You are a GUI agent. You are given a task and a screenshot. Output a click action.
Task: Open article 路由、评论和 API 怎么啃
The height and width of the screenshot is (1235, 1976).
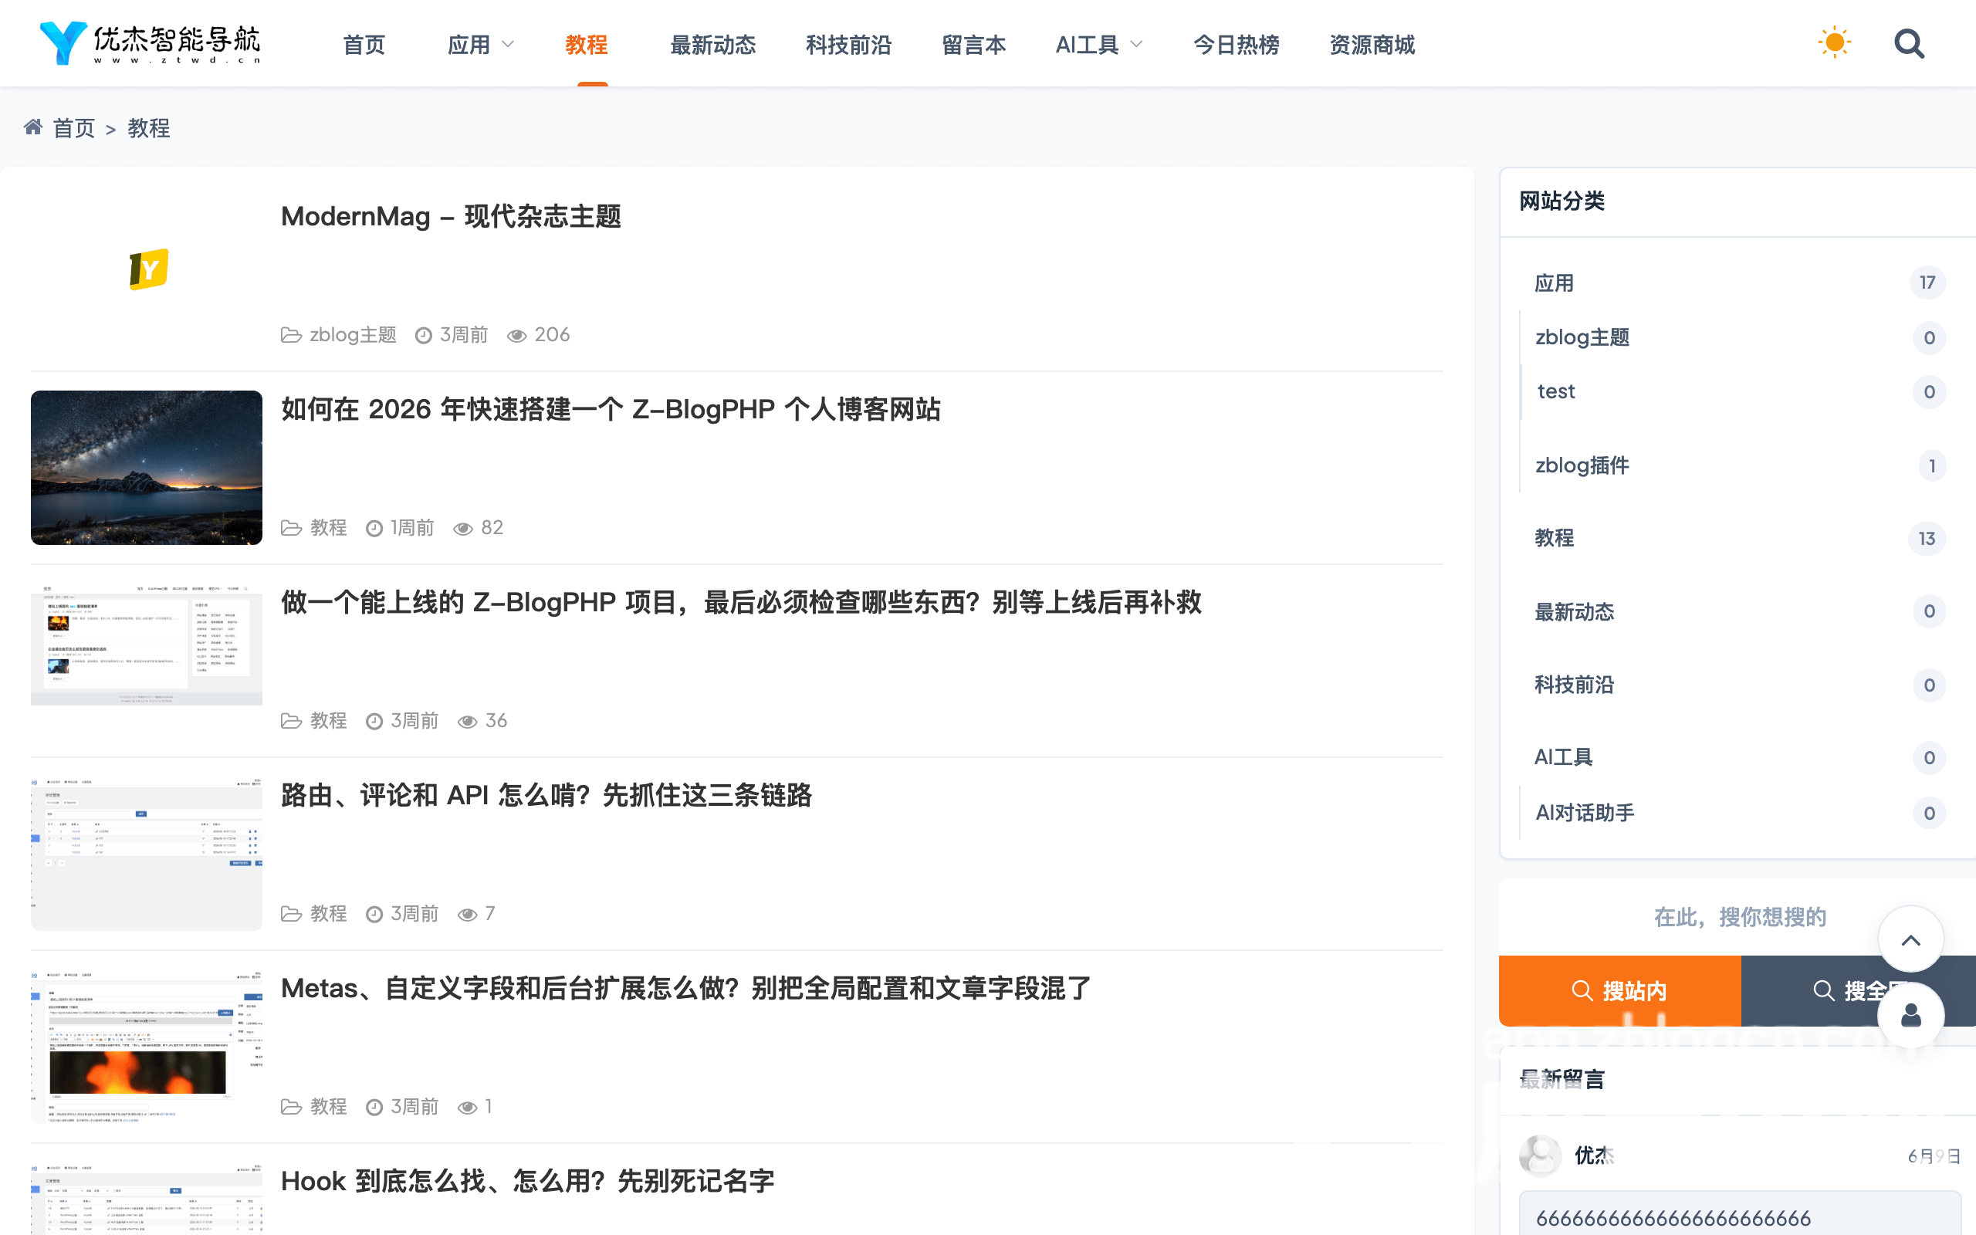(x=546, y=795)
